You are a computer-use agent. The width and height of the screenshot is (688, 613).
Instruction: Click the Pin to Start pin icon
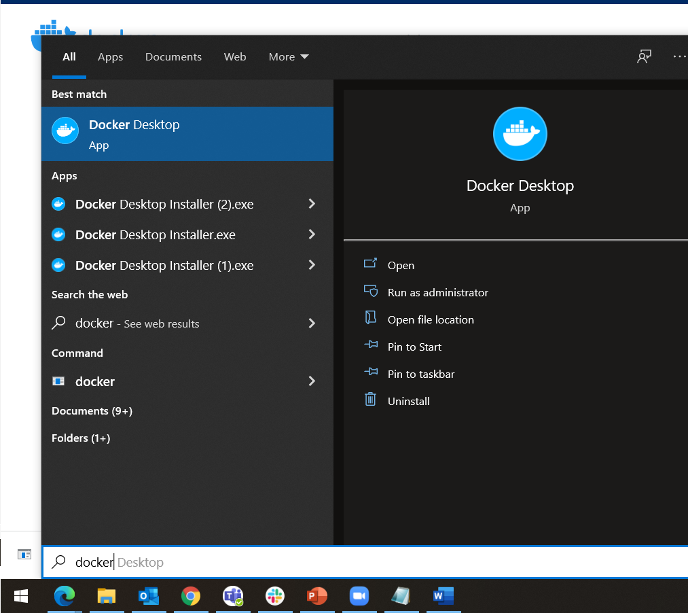pyautogui.click(x=371, y=345)
